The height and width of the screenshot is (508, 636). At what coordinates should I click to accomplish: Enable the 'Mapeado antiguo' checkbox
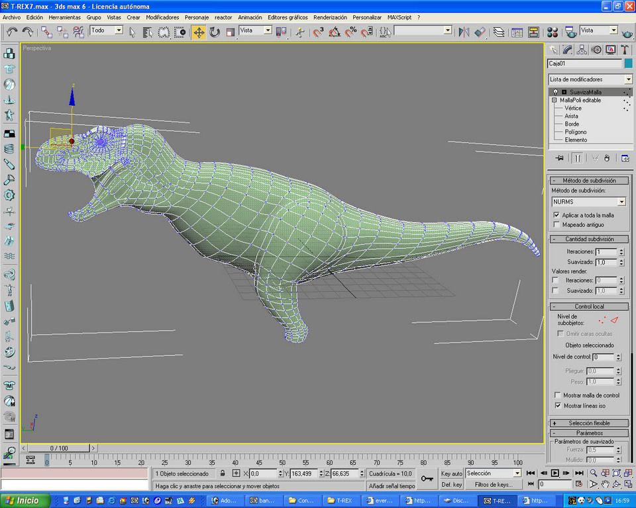[556, 224]
